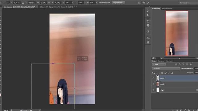Open the Brush panel icon in the dock

click(148, 42)
